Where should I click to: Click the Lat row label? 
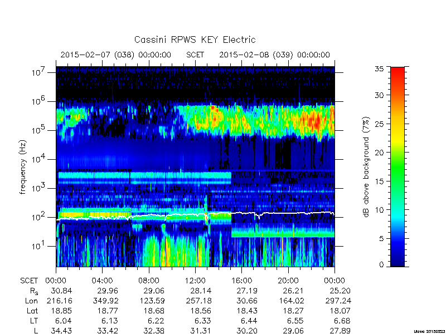click(x=32, y=311)
